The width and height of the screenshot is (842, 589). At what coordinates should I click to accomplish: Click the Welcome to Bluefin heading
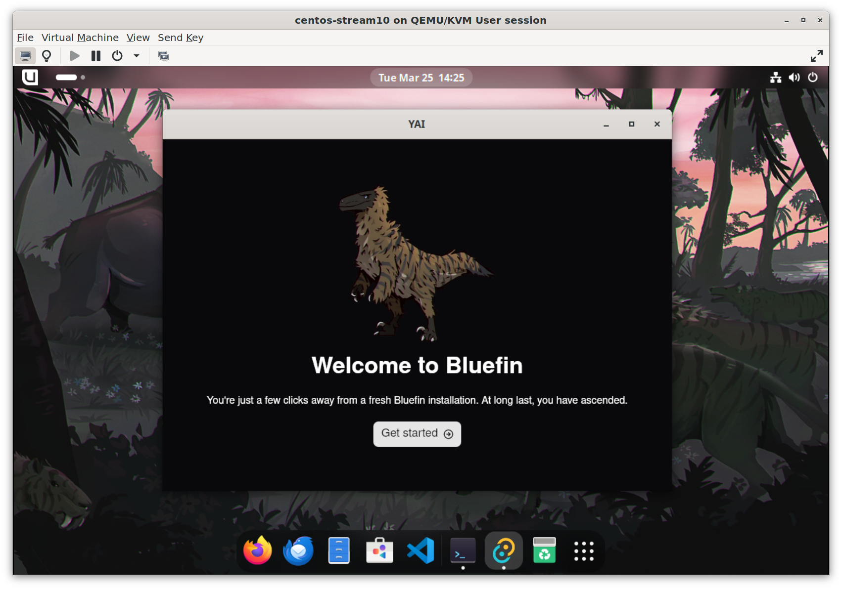pyautogui.click(x=417, y=366)
